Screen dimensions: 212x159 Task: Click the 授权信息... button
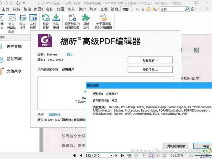coord(150,70)
